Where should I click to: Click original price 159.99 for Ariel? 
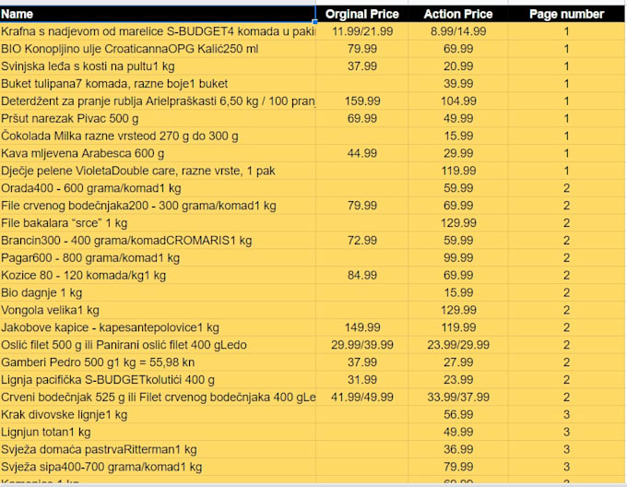point(361,101)
